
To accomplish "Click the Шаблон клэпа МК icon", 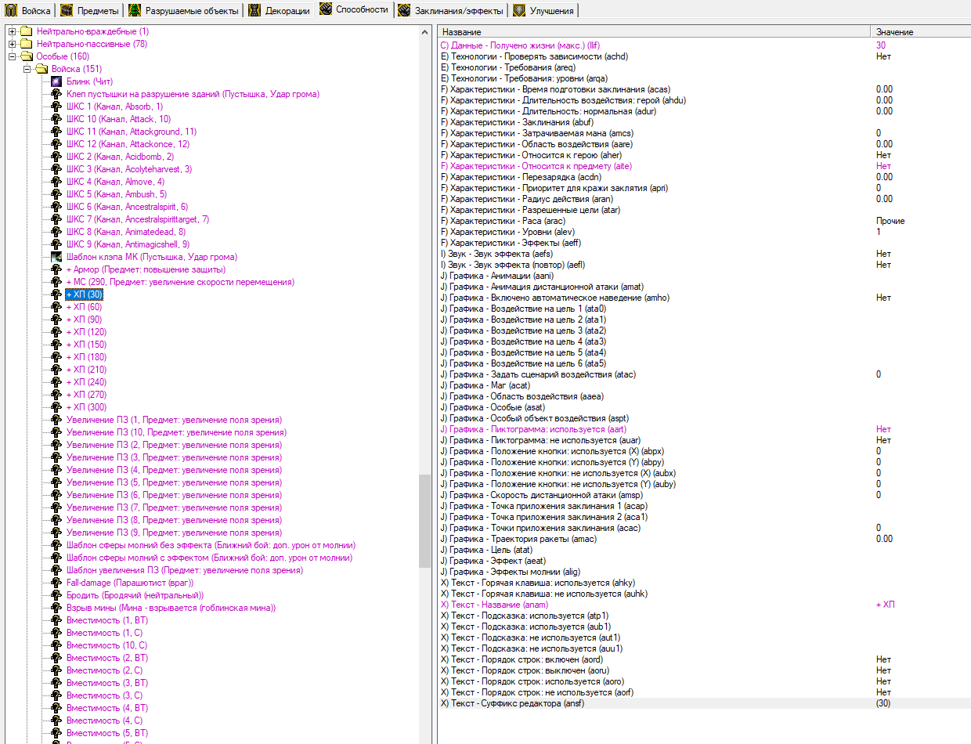I will tap(56, 257).
